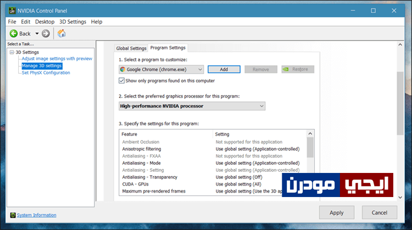This screenshot has height=230, width=412.
Task: Select the CUDA - GPUs feature row
Action: pyautogui.click(x=213, y=184)
